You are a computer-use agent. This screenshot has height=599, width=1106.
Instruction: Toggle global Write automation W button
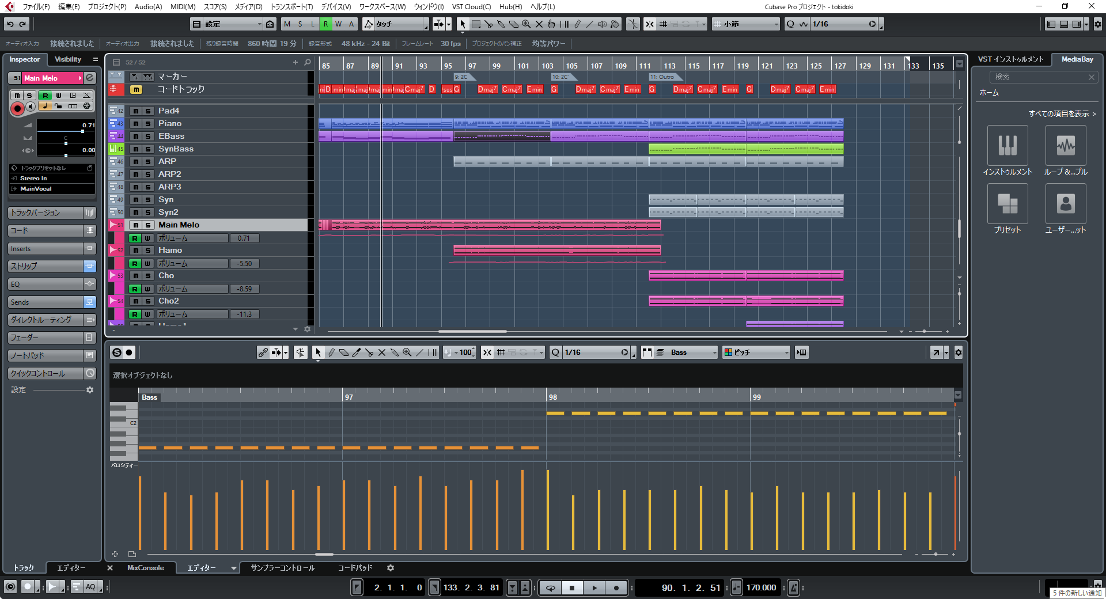[338, 24]
